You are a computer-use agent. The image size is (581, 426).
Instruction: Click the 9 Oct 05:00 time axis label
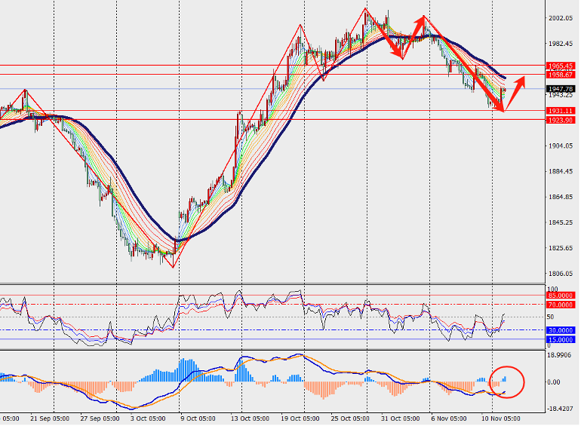[198, 418]
